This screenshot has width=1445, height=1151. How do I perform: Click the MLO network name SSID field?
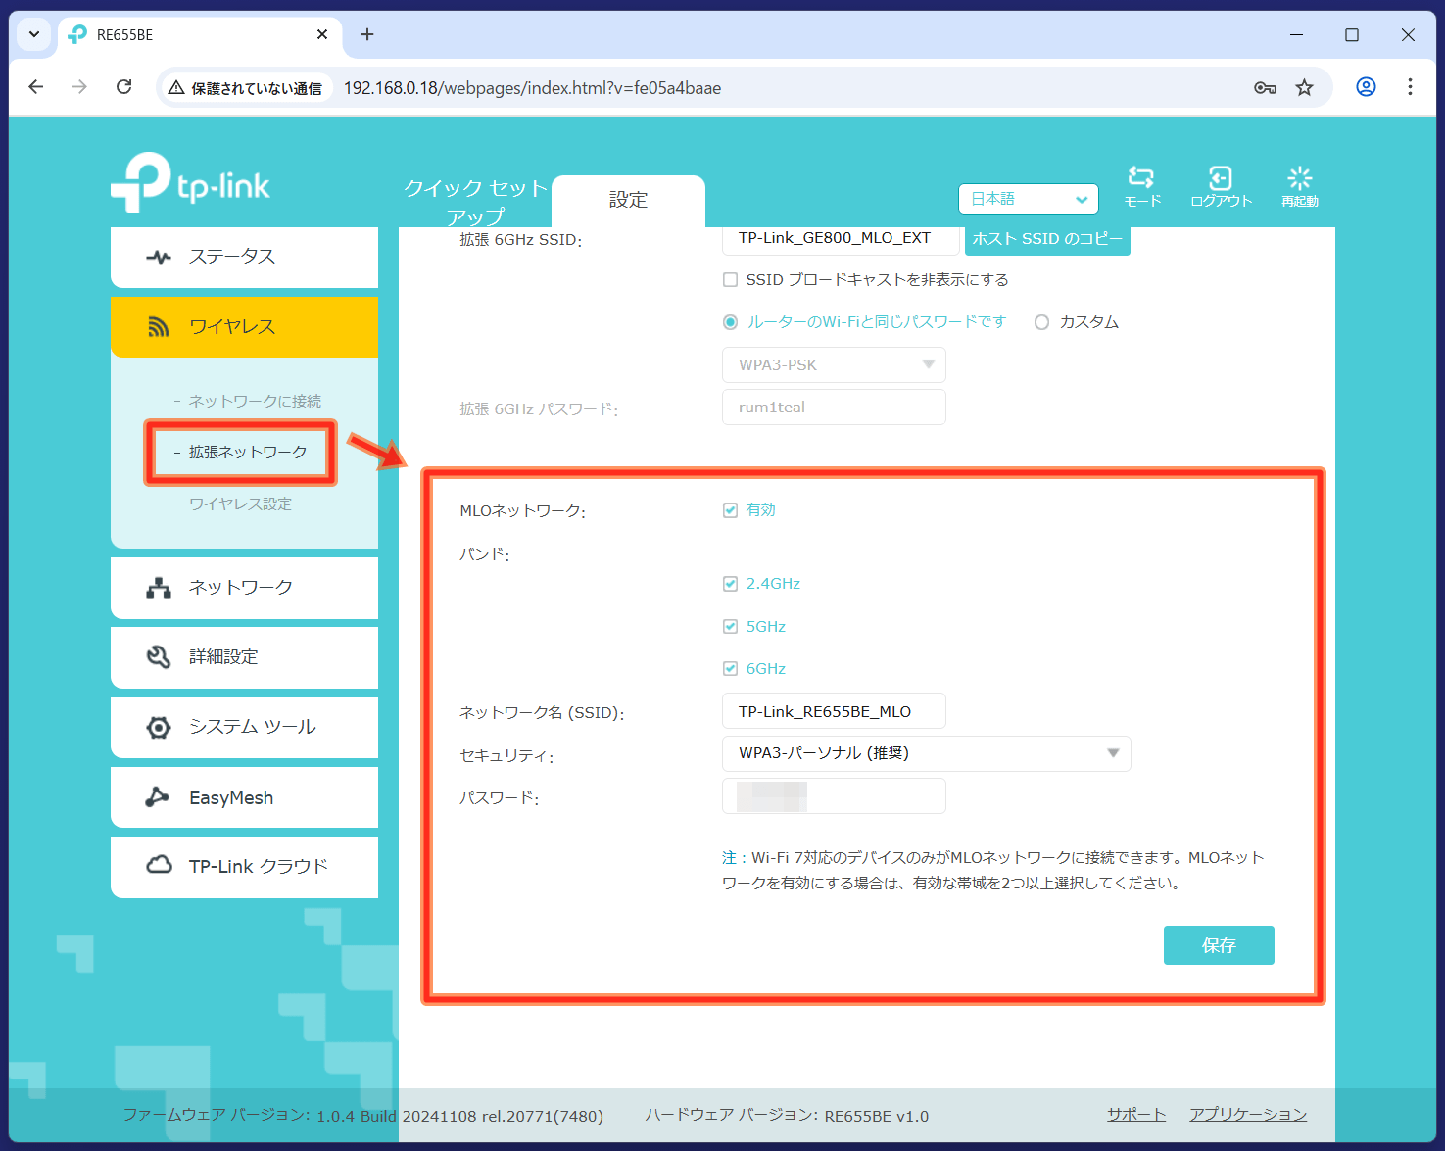[x=834, y=711]
